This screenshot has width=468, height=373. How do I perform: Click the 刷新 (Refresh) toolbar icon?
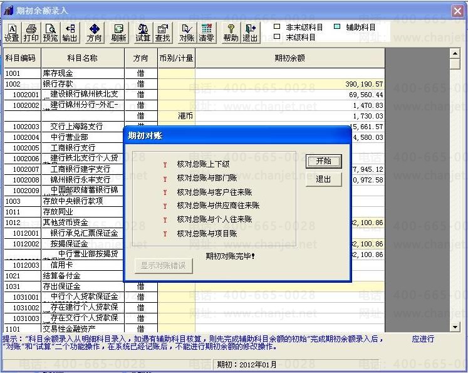point(119,33)
